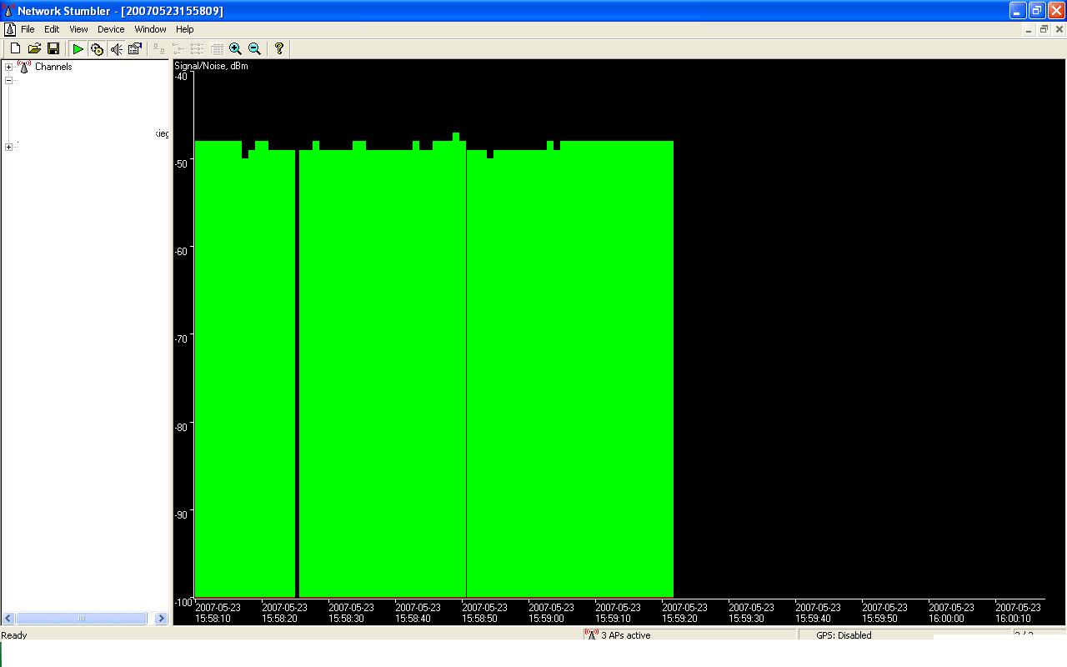This screenshot has height=667, width=1067.
Task: Expand the Channels tree node
Action: [8, 68]
